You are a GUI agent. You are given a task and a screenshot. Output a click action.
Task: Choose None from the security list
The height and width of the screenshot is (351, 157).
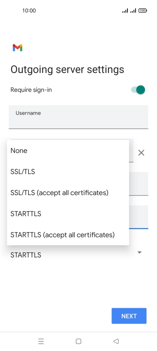tap(68, 151)
